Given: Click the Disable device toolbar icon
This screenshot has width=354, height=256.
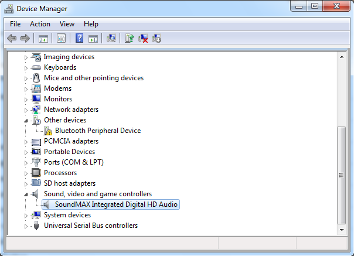Looking at the screenshot, I should [x=156, y=39].
